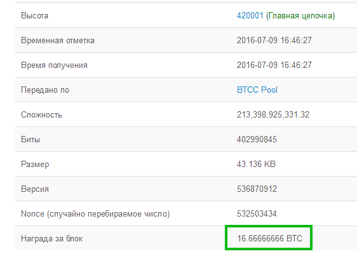
Task: Click the Временная отметка row label
Action: pos(58,40)
